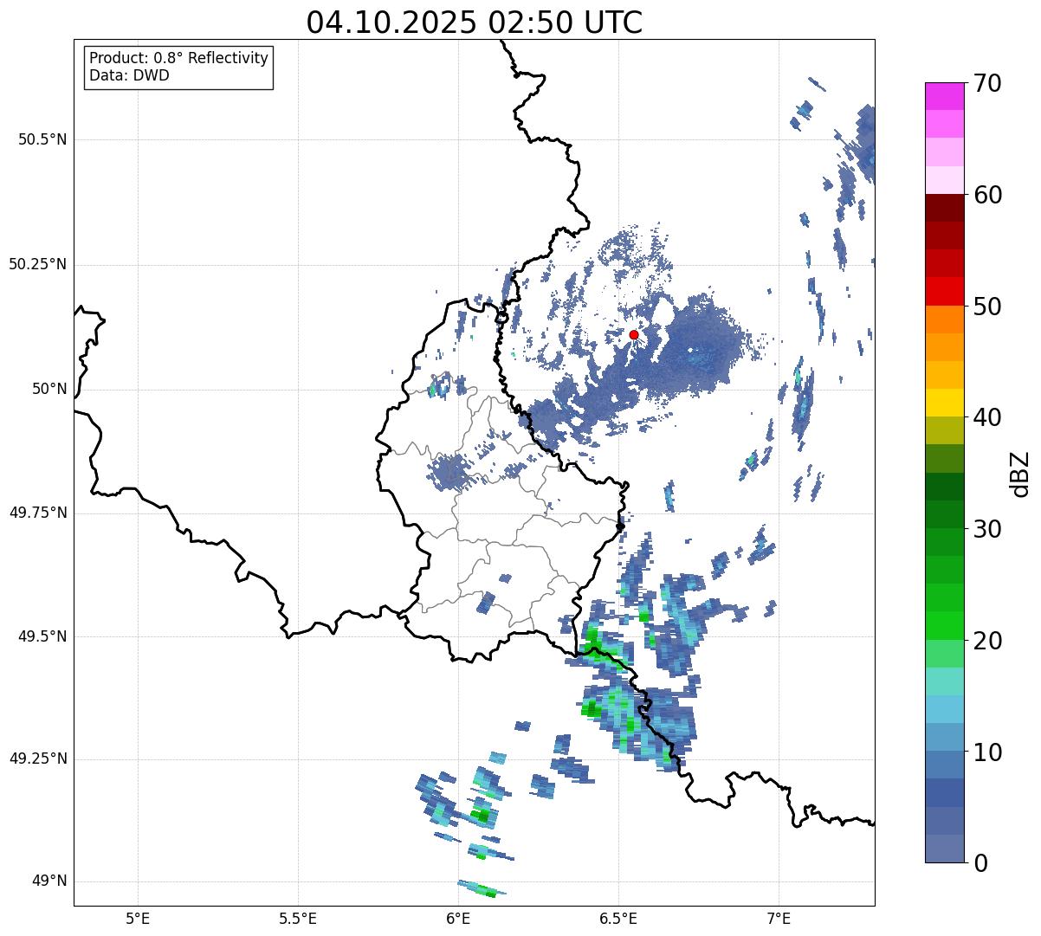The image size is (1041, 936).
Task: Click the 5.5°E longitude tick label
Action: click(x=298, y=918)
